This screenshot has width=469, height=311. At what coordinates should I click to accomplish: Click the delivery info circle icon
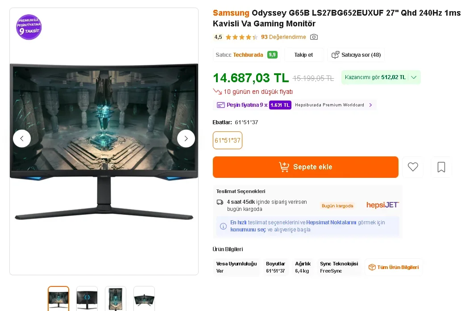coord(223,226)
